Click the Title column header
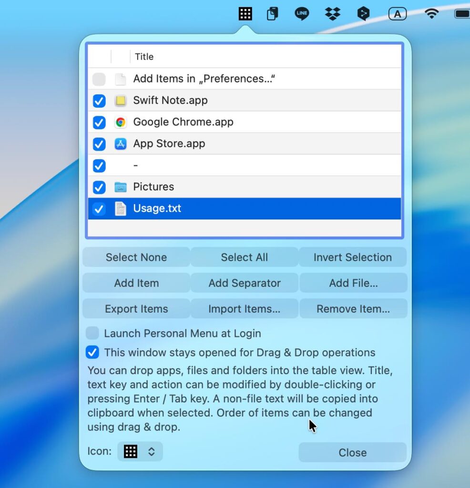Viewport: 470px width, 488px height. pos(144,57)
